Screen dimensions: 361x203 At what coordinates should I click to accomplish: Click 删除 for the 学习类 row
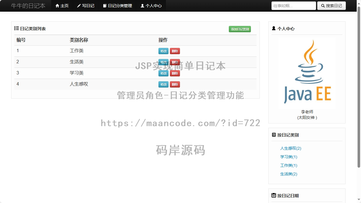[x=175, y=73]
